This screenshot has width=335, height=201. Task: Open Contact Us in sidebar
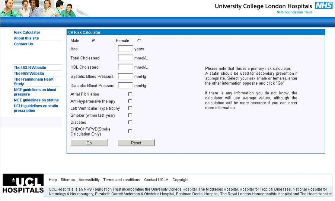pos(23,44)
